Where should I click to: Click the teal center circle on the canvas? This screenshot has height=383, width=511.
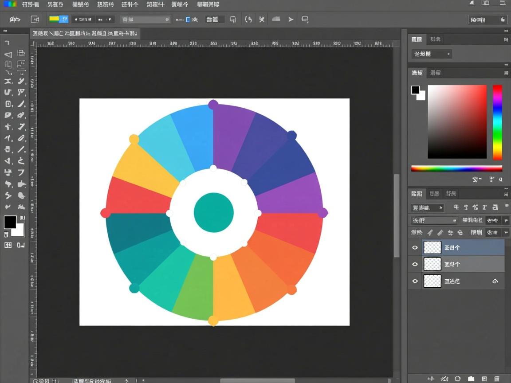pos(213,213)
